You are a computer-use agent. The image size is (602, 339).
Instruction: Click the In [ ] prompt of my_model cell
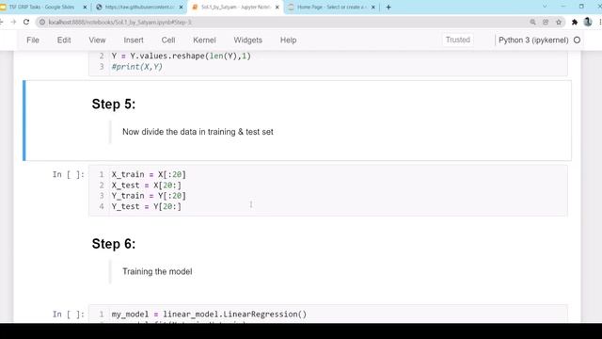(x=69, y=315)
